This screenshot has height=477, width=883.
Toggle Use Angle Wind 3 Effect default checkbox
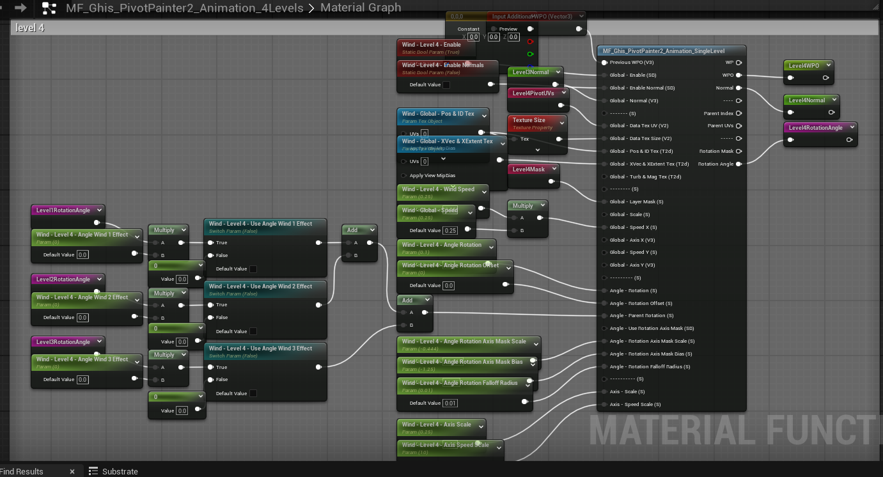coord(253,394)
